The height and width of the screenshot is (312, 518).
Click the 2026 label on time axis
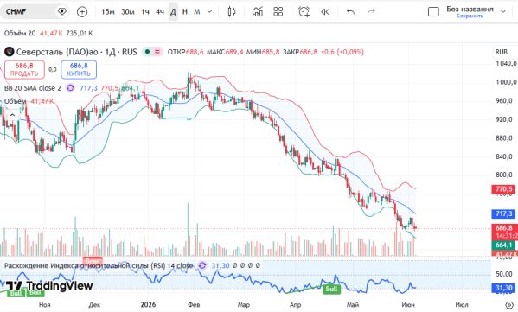[148, 304]
